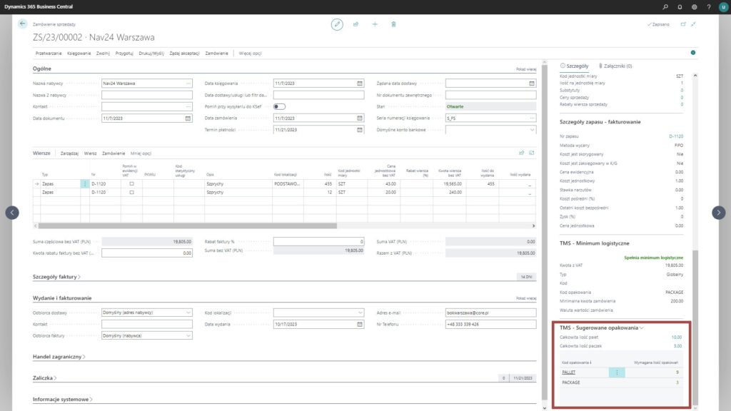Open Księgowanie menu

pos(79,54)
